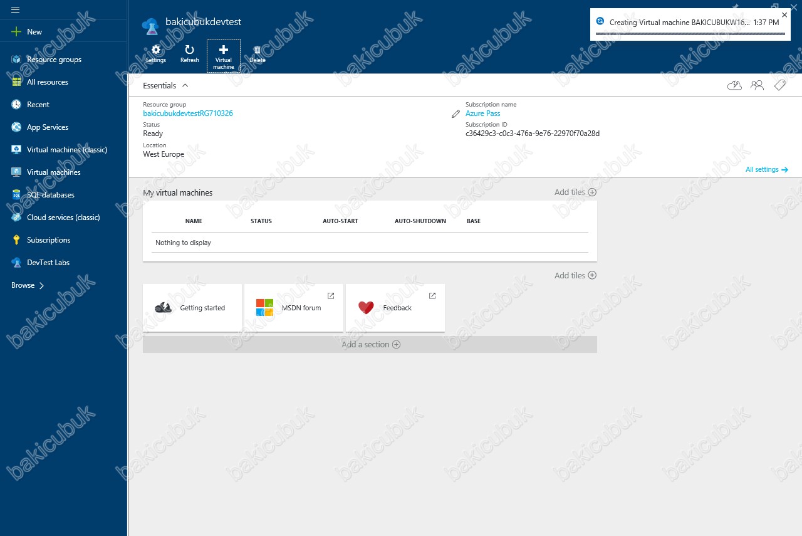Viewport: 802px width, 536px height.
Task: Click the App Services globe icon
Action: (x=16, y=127)
